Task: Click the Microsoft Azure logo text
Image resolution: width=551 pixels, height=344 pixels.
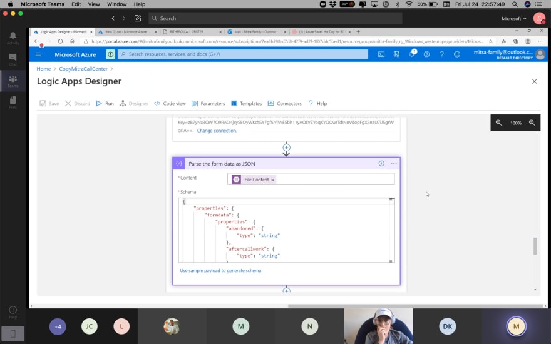Action: (75, 54)
